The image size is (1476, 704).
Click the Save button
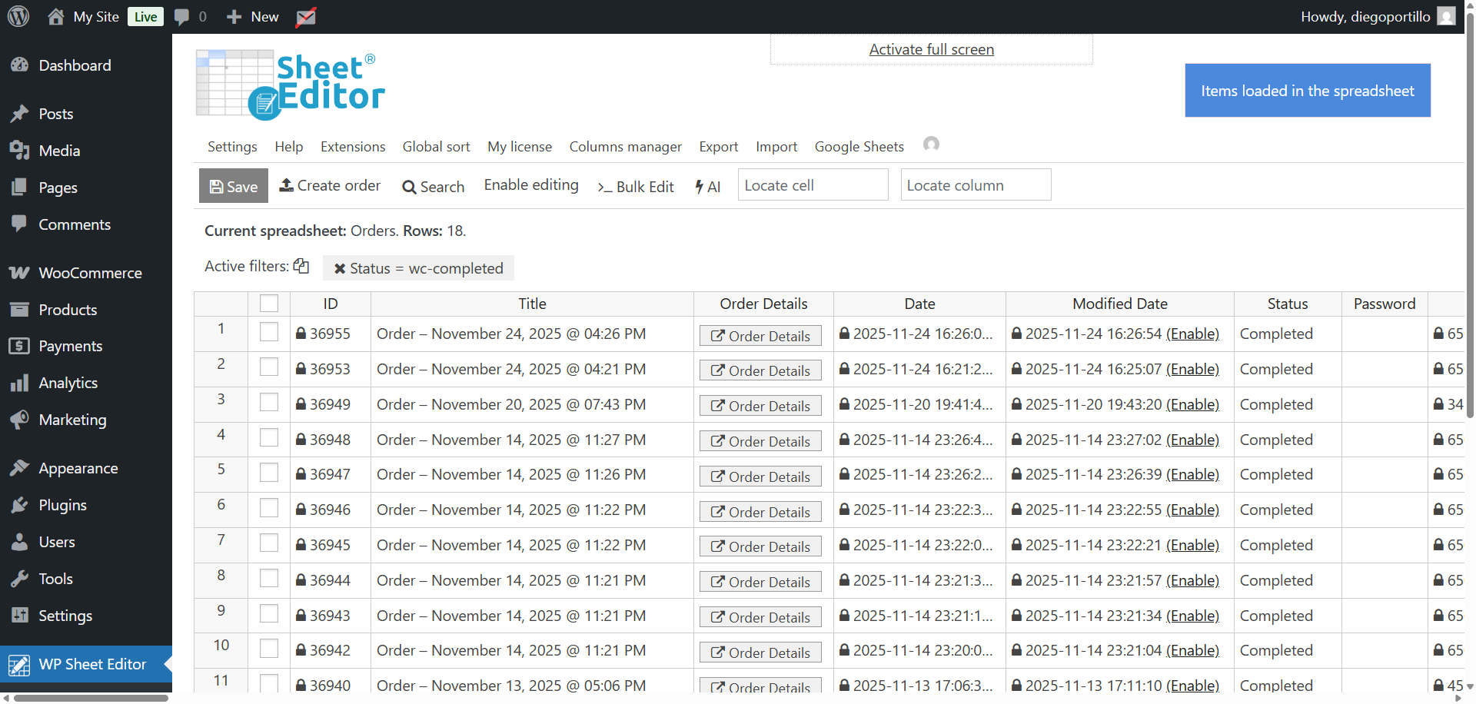234,186
